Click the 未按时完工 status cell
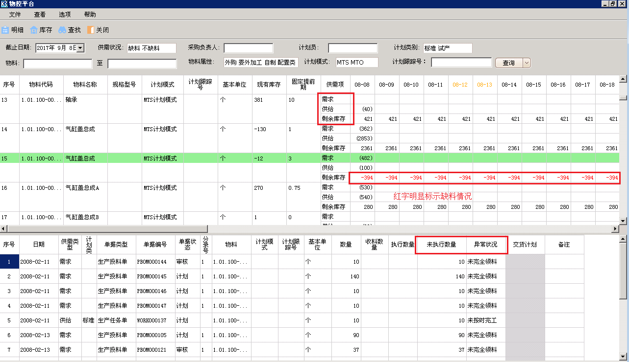Image resolution: width=629 pixels, height=362 pixels. (485, 320)
